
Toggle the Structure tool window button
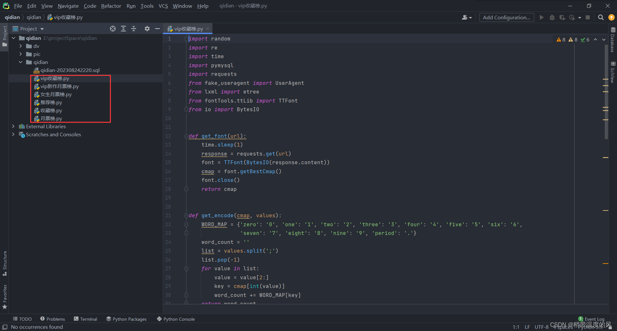pyautogui.click(x=4, y=263)
